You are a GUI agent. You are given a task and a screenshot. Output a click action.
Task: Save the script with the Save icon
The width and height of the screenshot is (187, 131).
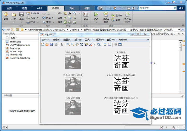[21, 14]
